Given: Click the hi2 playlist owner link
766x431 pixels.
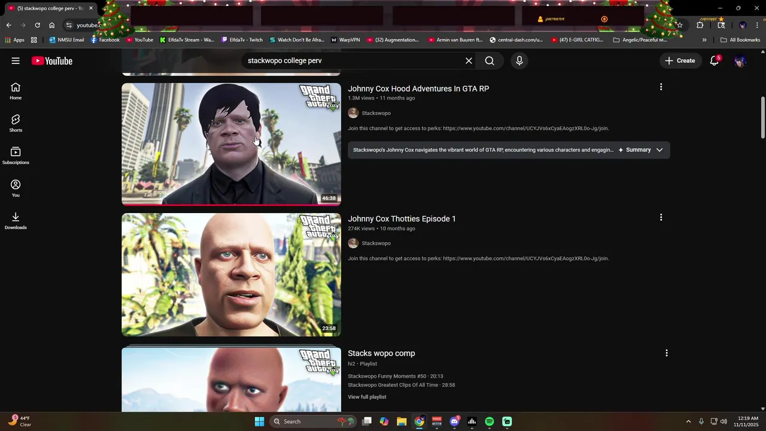Looking at the screenshot, I should click(x=351, y=364).
